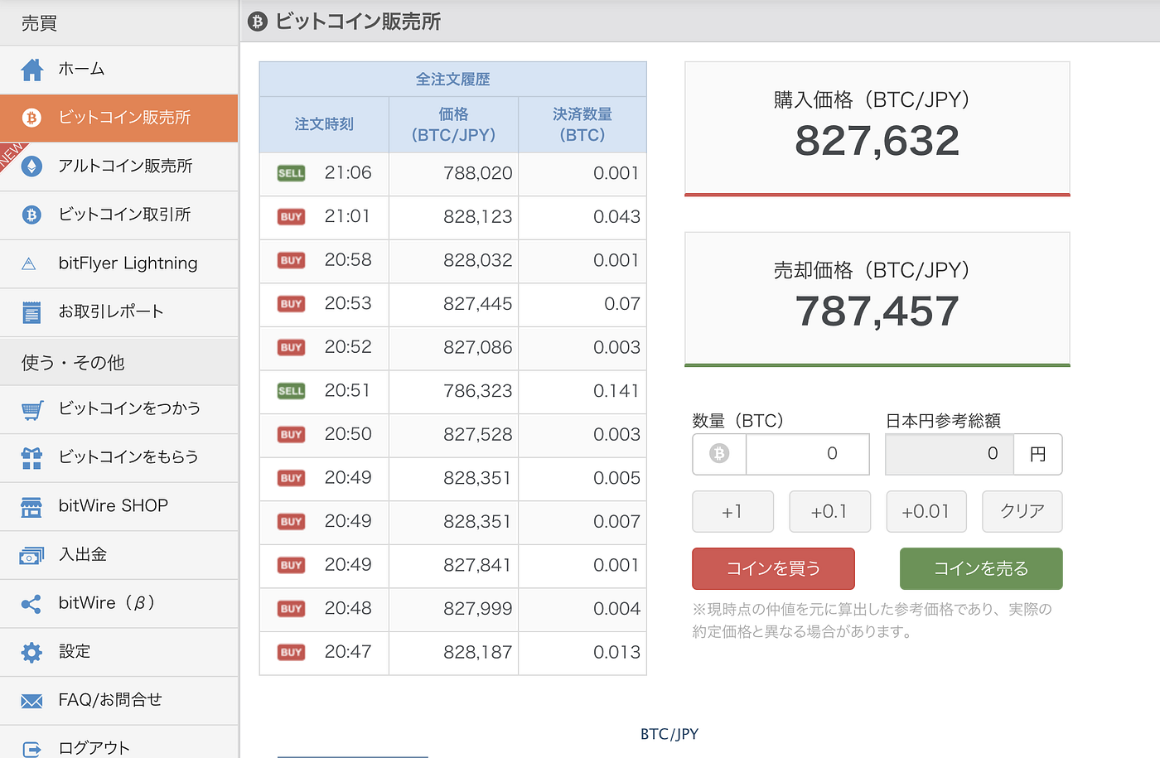Click the SELL badge in 21:06 row
This screenshot has height=758, width=1160.
coord(291,173)
